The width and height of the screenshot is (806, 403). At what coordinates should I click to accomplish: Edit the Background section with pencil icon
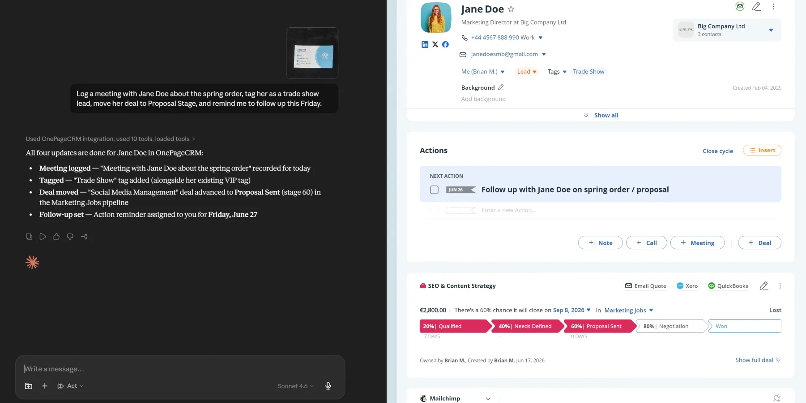click(x=501, y=88)
